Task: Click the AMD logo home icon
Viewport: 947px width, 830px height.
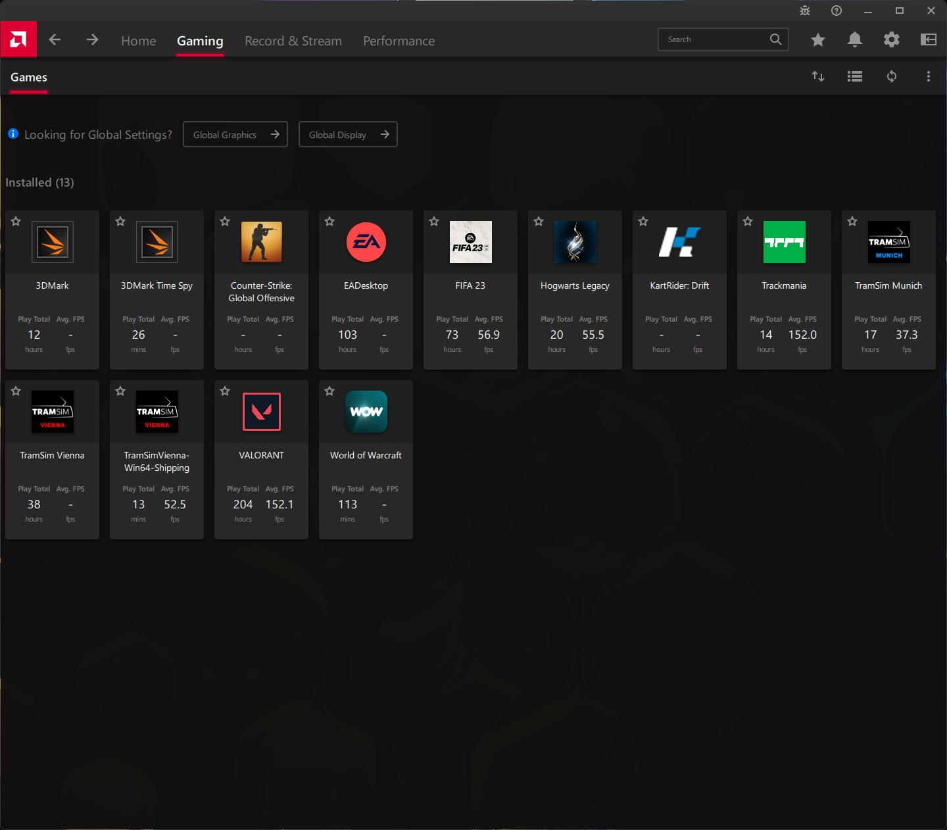Action: [x=18, y=39]
